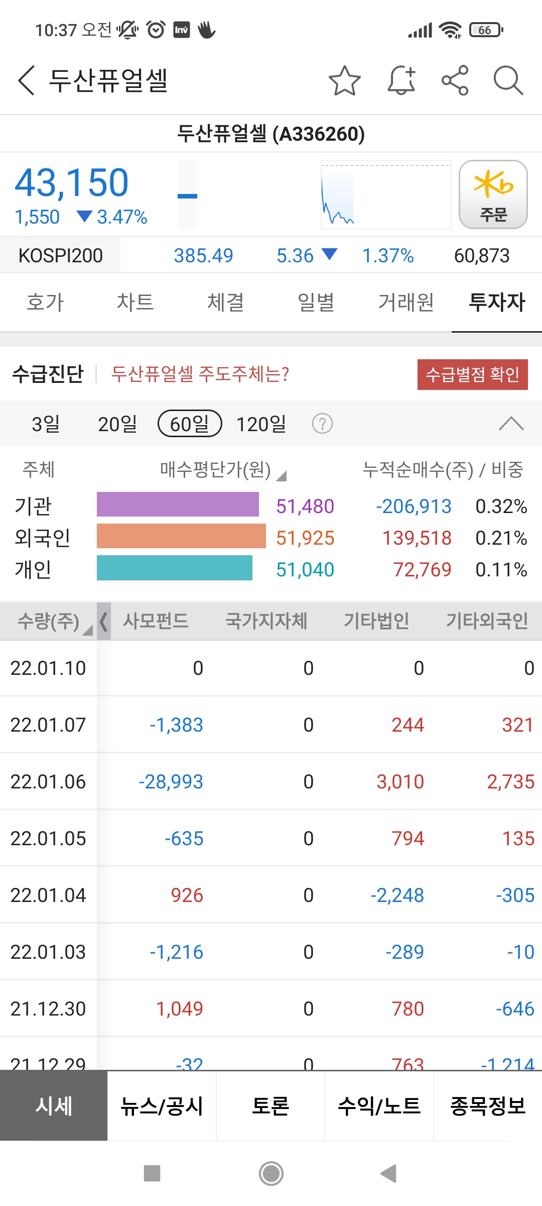Select the 22.01.04 date row
The image size is (542, 1206).
pyautogui.click(x=271, y=895)
